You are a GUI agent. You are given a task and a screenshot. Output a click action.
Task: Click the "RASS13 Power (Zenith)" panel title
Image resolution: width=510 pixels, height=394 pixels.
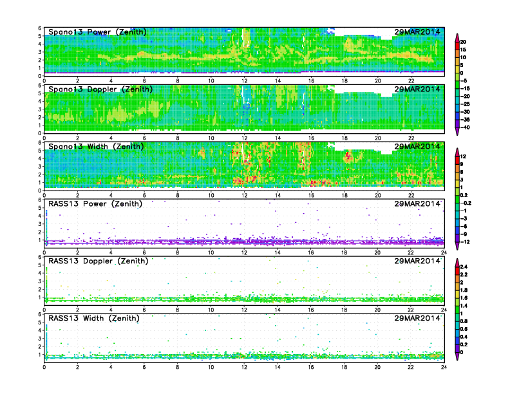tap(95, 204)
